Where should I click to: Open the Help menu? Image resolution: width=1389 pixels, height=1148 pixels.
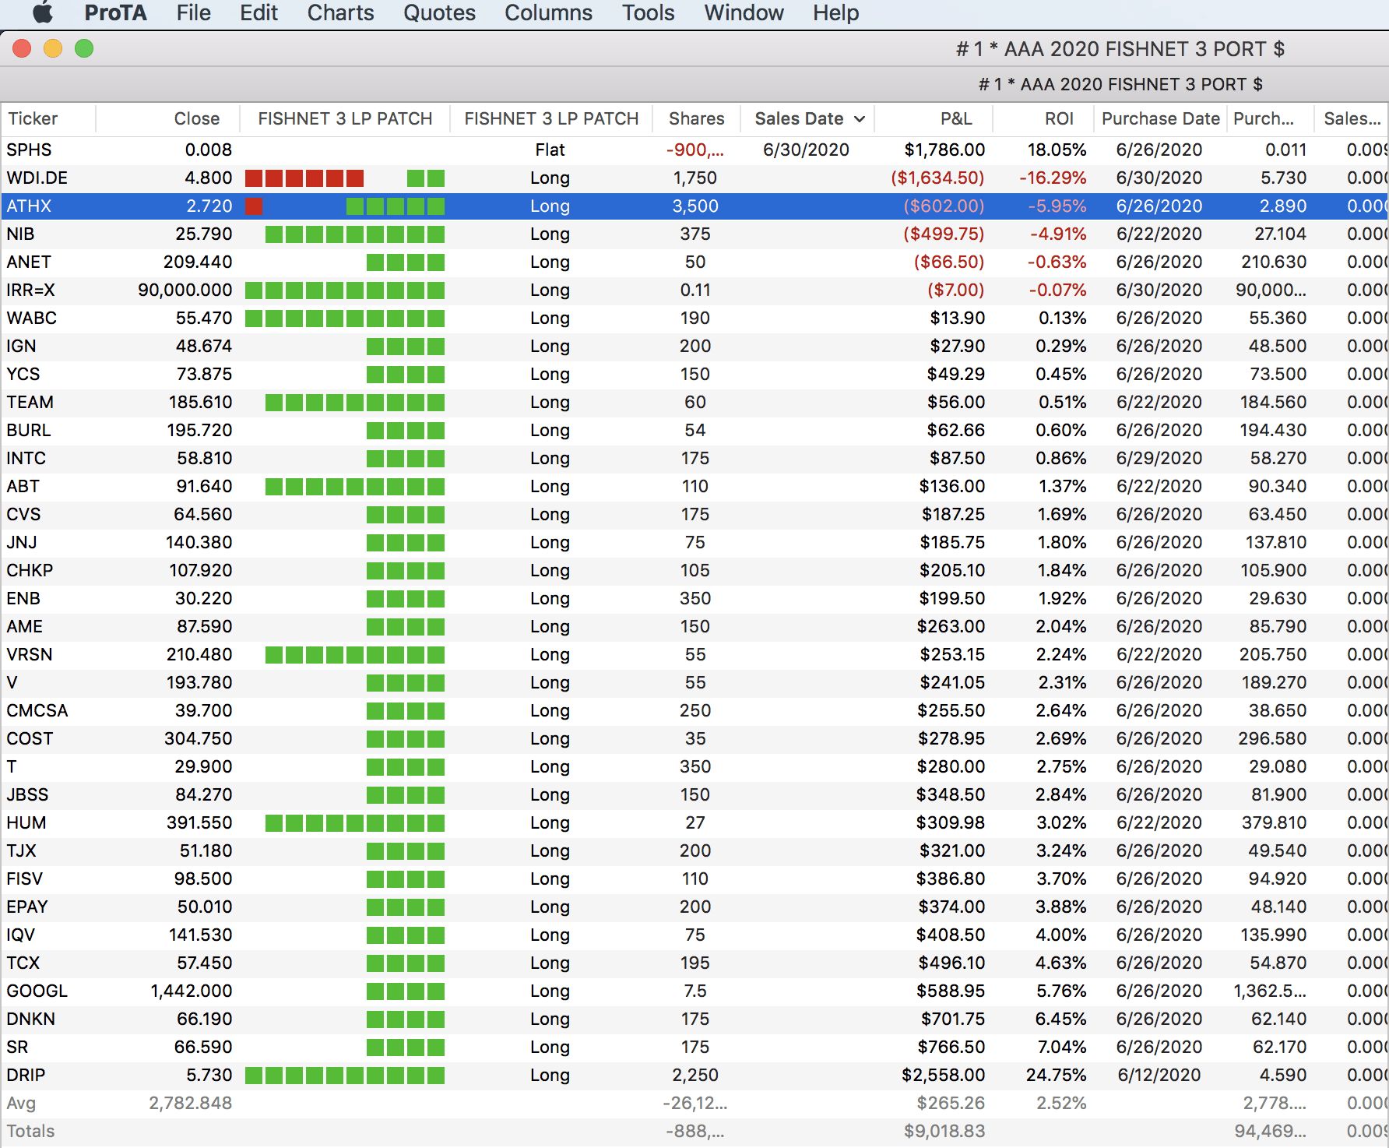pyautogui.click(x=835, y=12)
